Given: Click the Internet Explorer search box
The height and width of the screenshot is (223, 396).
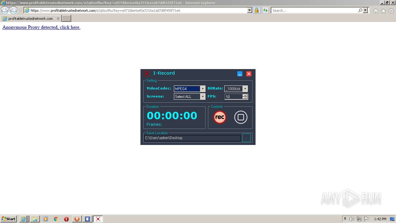Looking at the screenshot, I should (314, 10).
